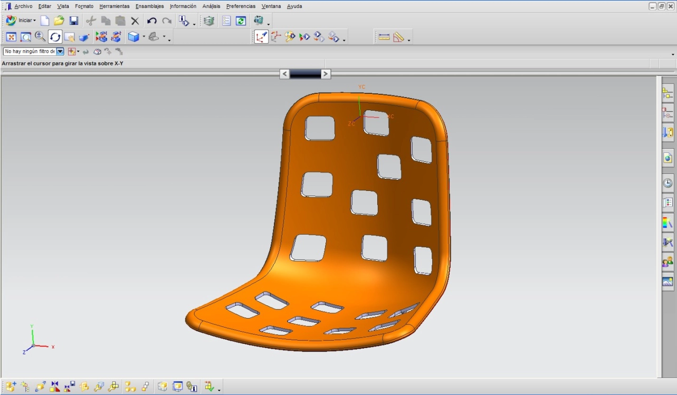Click the Save file icon
Screen dimensions: 677x395
(74, 21)
